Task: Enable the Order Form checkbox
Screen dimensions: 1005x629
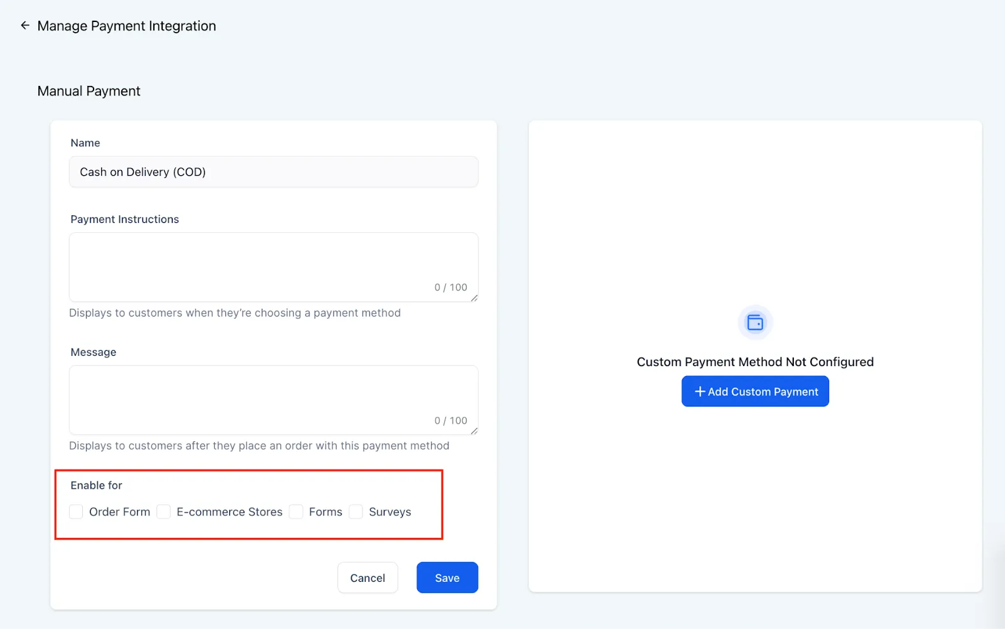Action: click(x=76, y=512)
